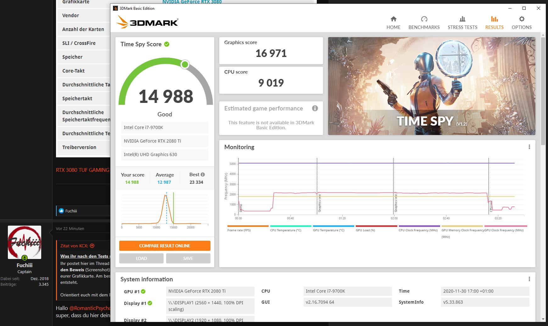Click the LOAD button
This screenshot has height=326, width=548.
pos(141,258)
